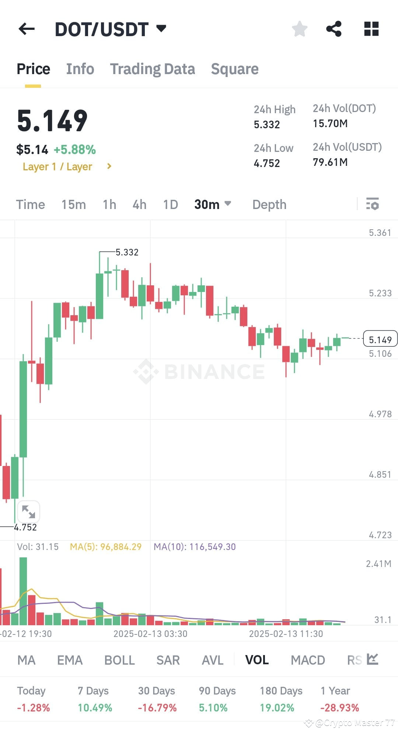Open the apps grid menu
Image resolution: width=398 pixels, height=731 pixels.
click(371, 29)
